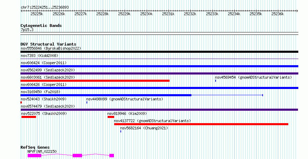Click the red nsv6603061 variant bar
This screenshot has width=308, height=159.
(95, 81)
